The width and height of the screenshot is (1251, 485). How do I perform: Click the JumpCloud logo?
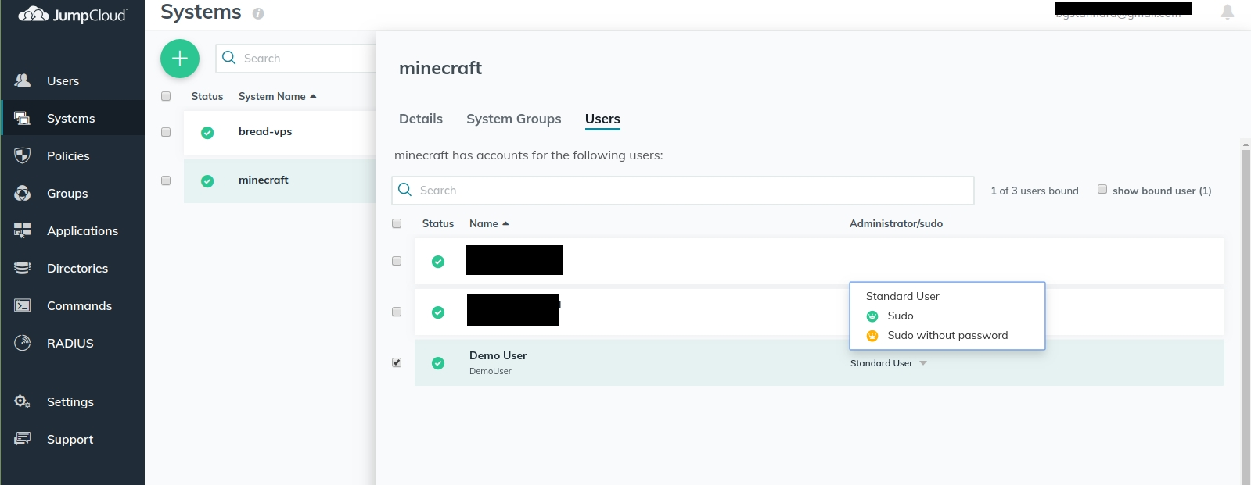point(72,15)
